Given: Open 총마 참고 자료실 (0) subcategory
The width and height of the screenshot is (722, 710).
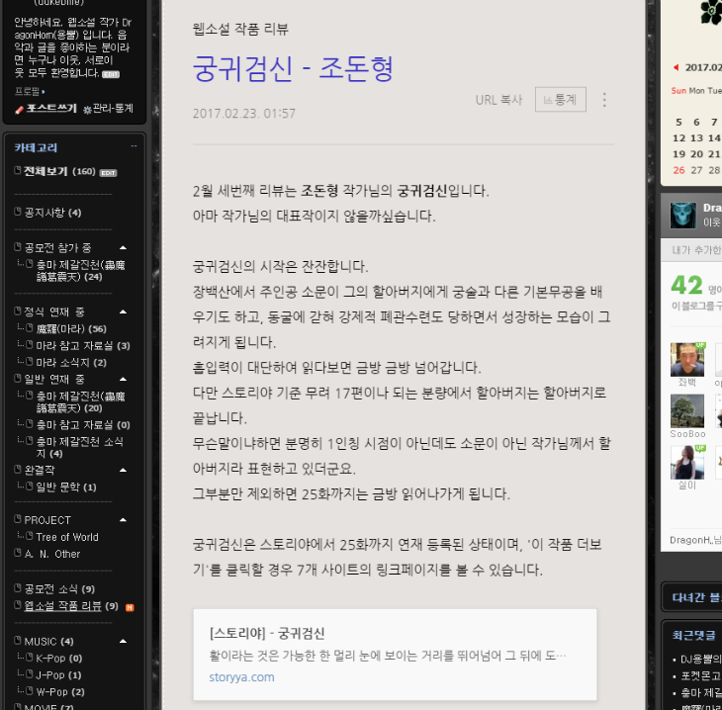Looking at the screenshot, I should [x=83, y=425].
